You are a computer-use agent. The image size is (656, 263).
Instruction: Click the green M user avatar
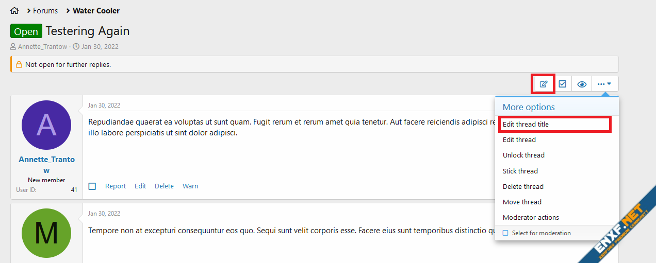(x=46, y=233)
